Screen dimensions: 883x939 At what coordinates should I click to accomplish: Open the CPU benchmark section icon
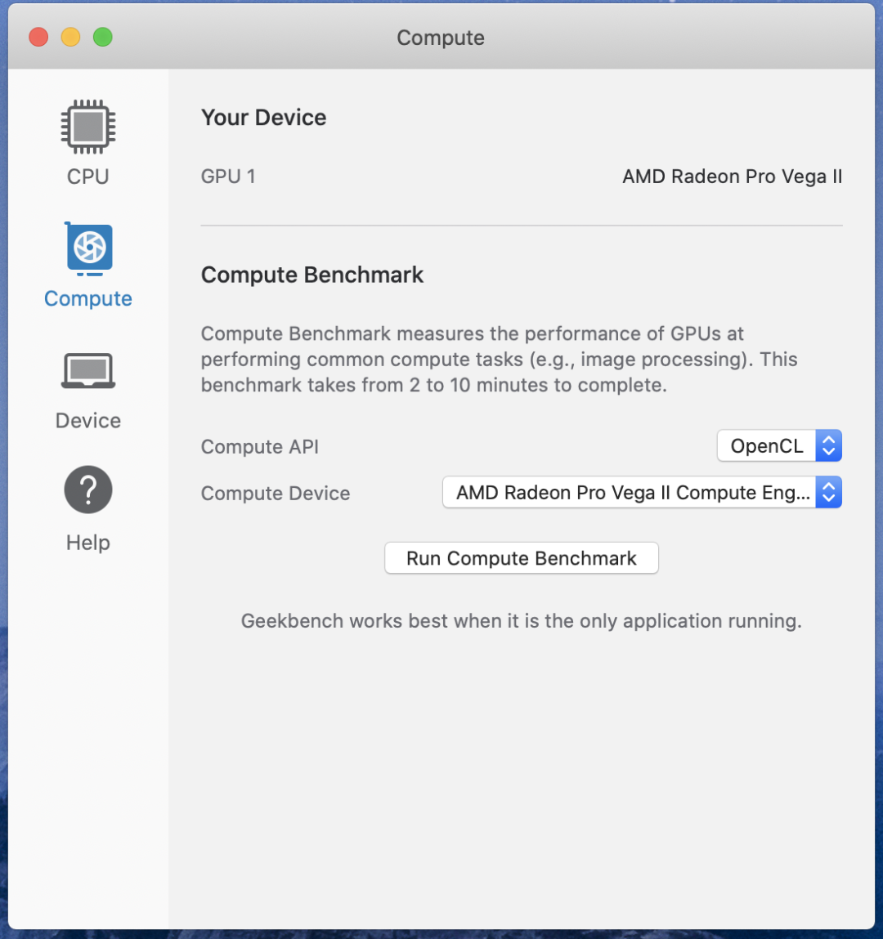point(88,127)
